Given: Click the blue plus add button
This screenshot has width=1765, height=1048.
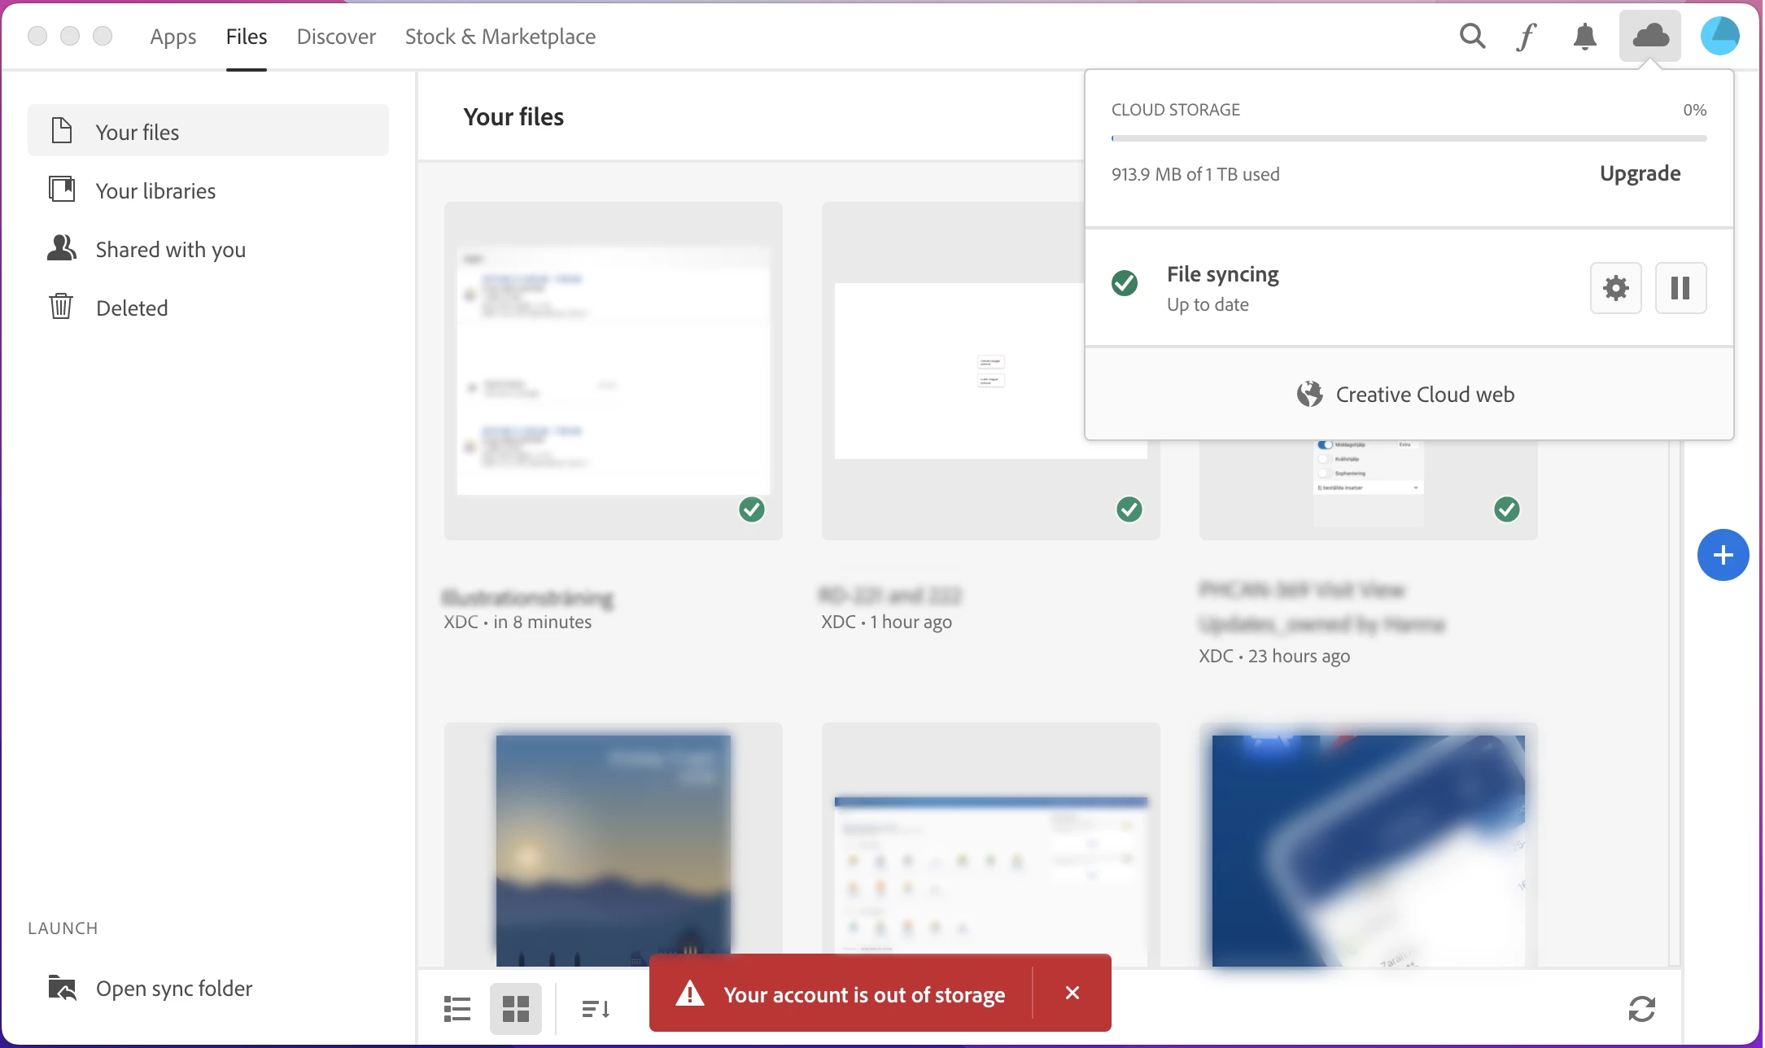Looking at the screenshot, I should point(1723,555).
